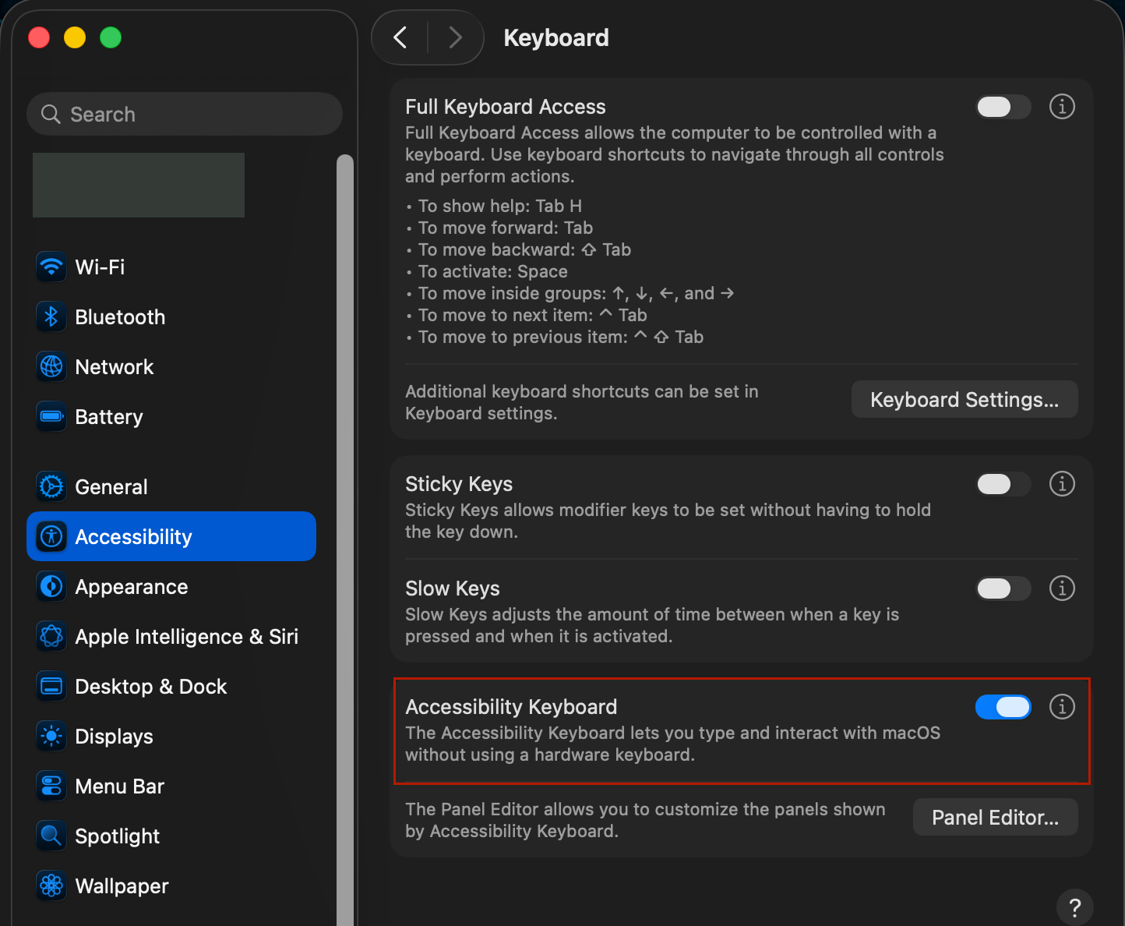Image resolution: width=1125 pixels, height=926 pixels.
Task: Click the Keyboard page title
Action: click(556, 37)
